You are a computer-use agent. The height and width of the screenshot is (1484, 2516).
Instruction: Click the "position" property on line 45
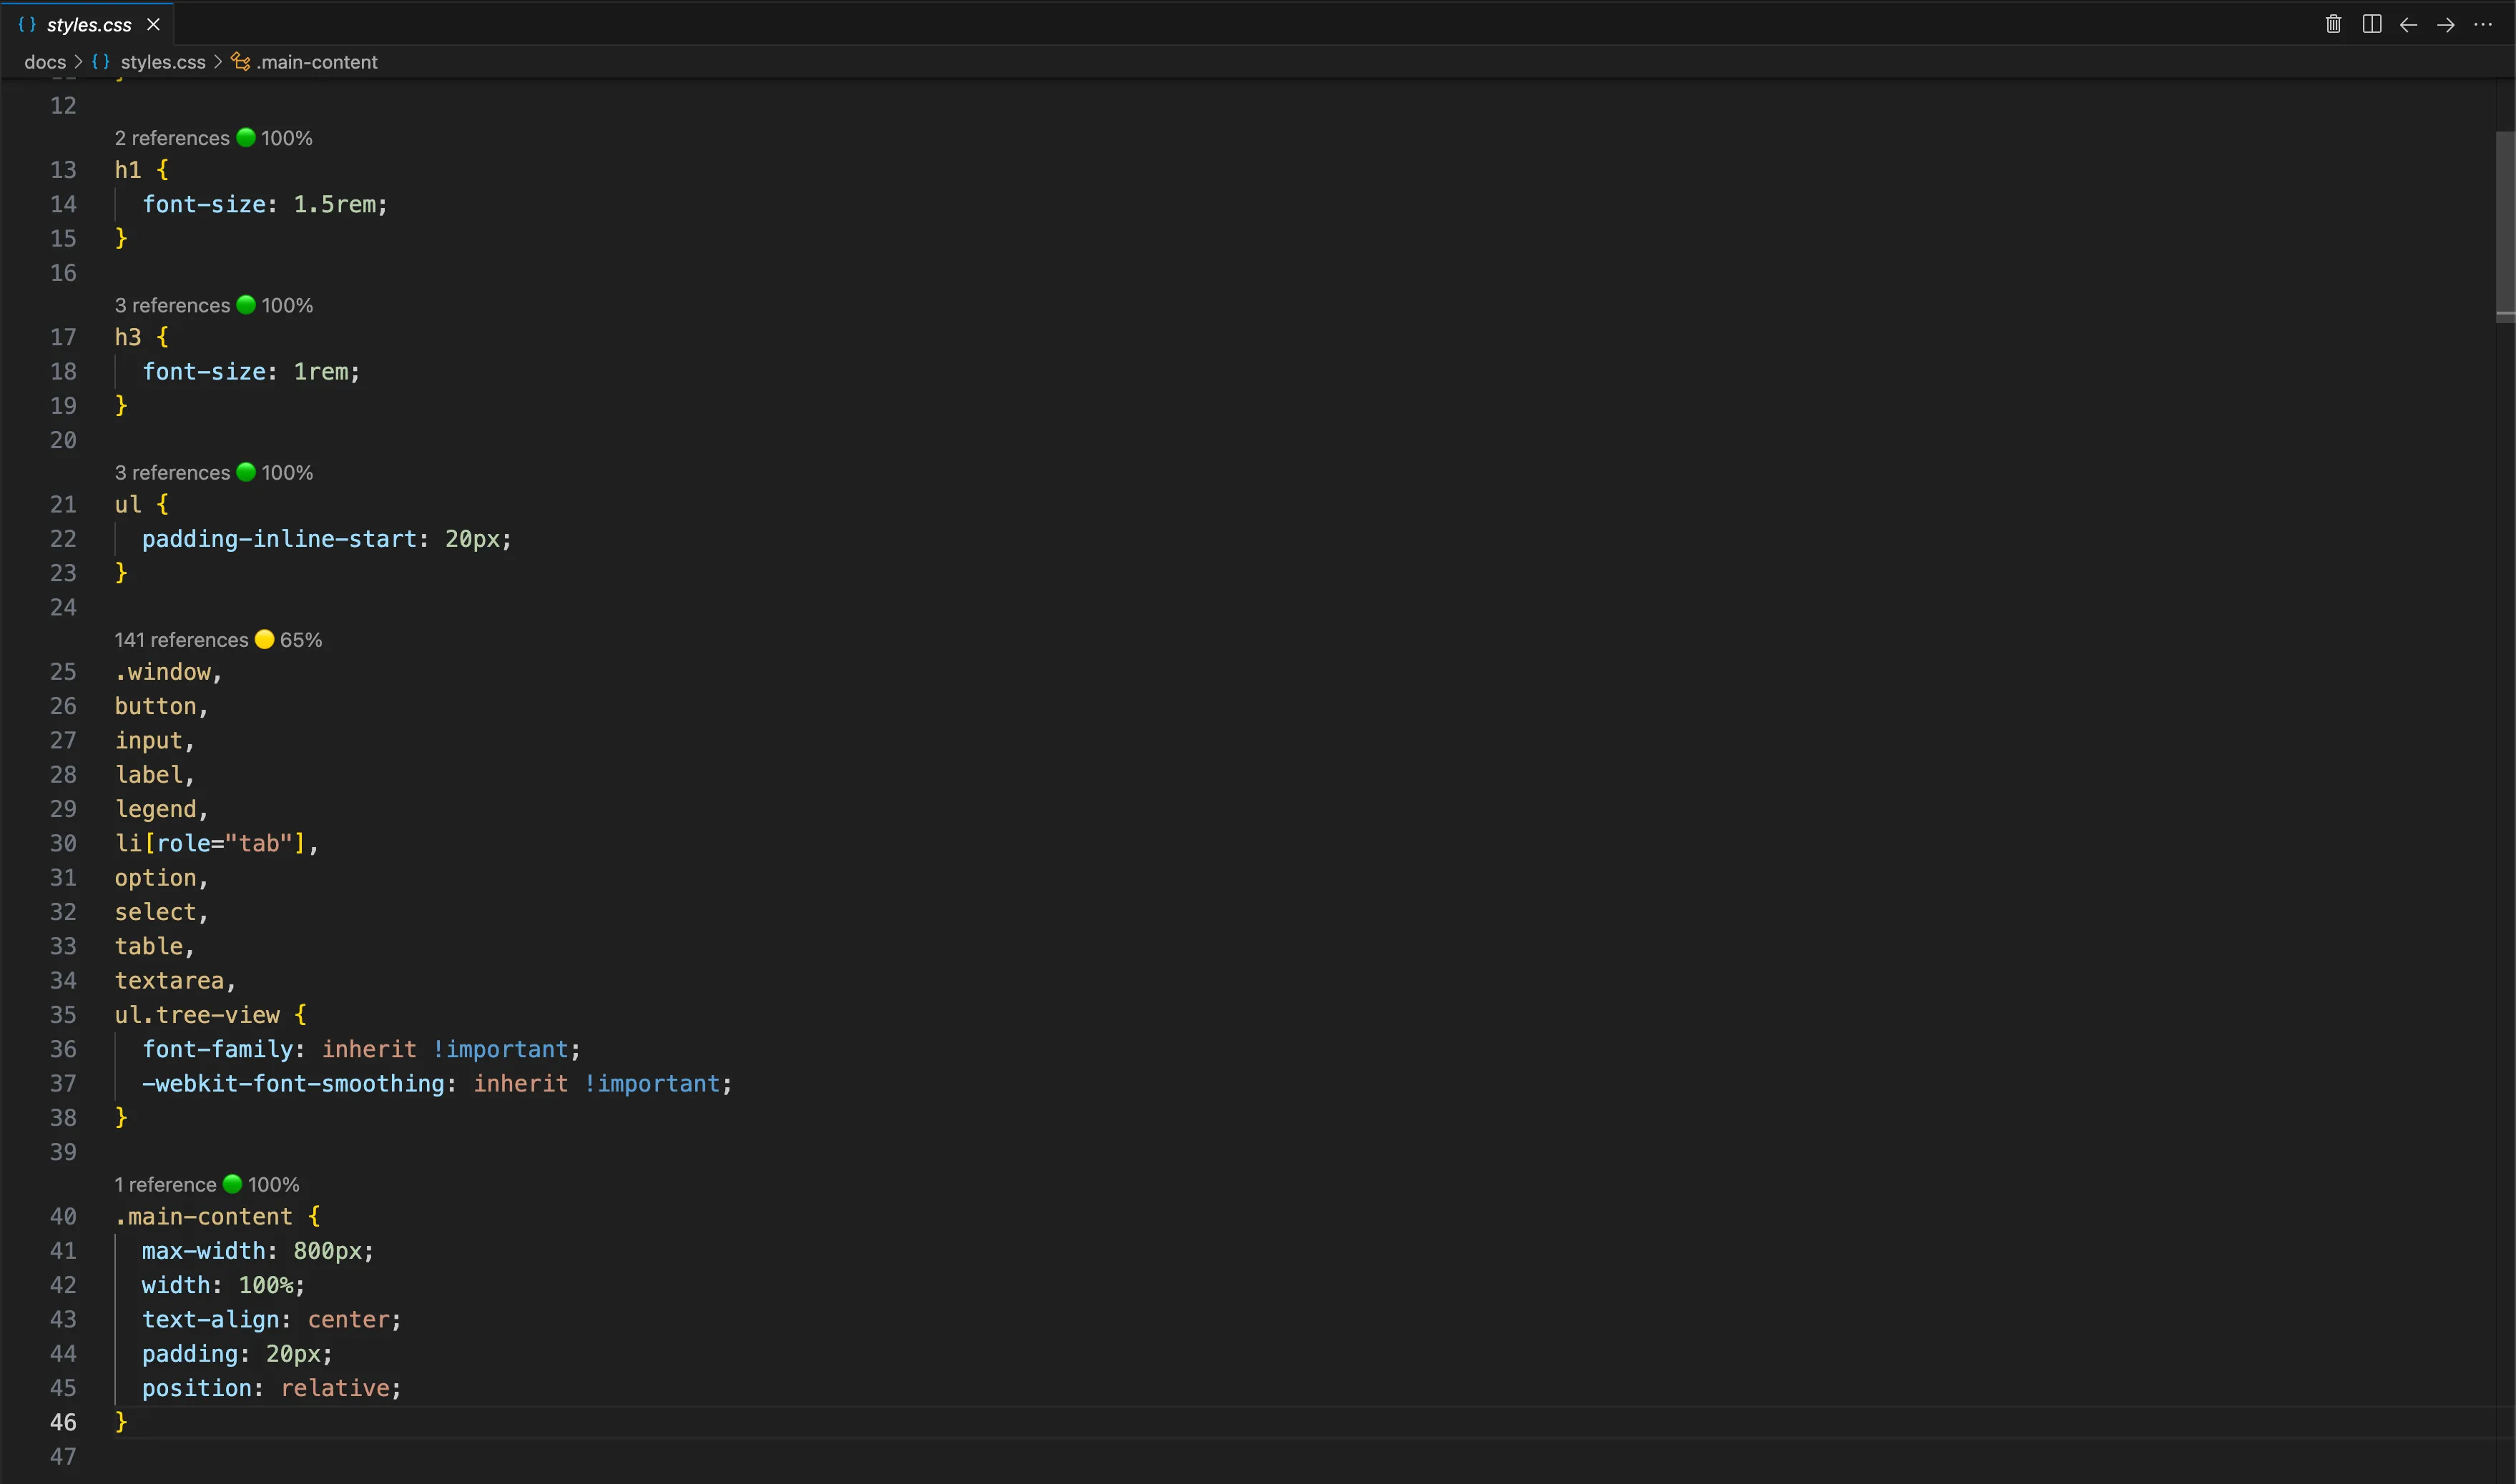[x=196, y=1388]
